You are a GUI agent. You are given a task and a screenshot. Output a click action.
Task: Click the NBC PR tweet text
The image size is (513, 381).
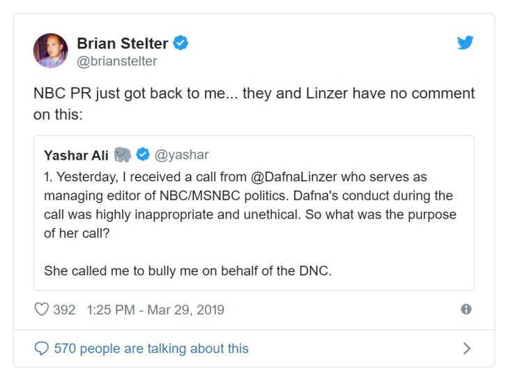click(254, 103)
